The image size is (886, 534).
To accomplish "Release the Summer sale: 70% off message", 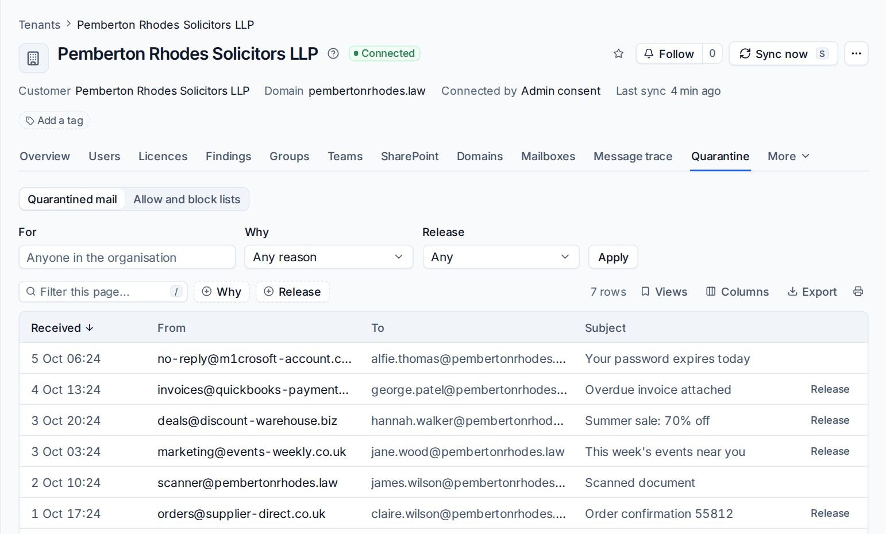I will 830,420.
